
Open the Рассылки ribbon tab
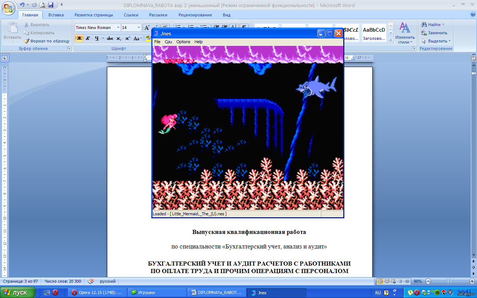click(x=158, y=15)
